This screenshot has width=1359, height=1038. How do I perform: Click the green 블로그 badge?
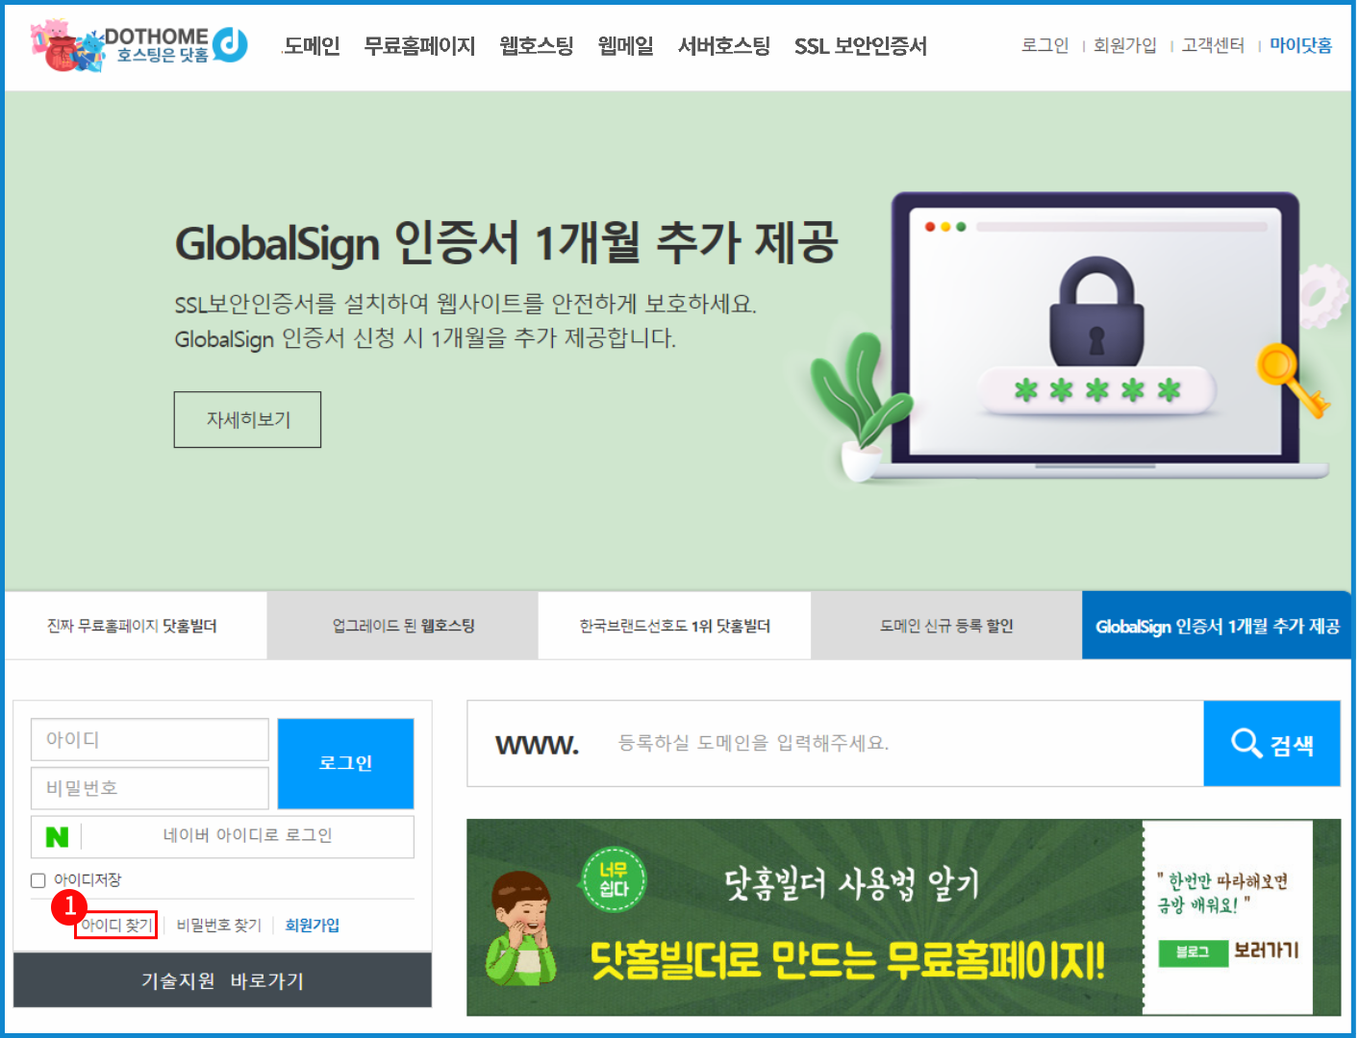pos(1193,951)
